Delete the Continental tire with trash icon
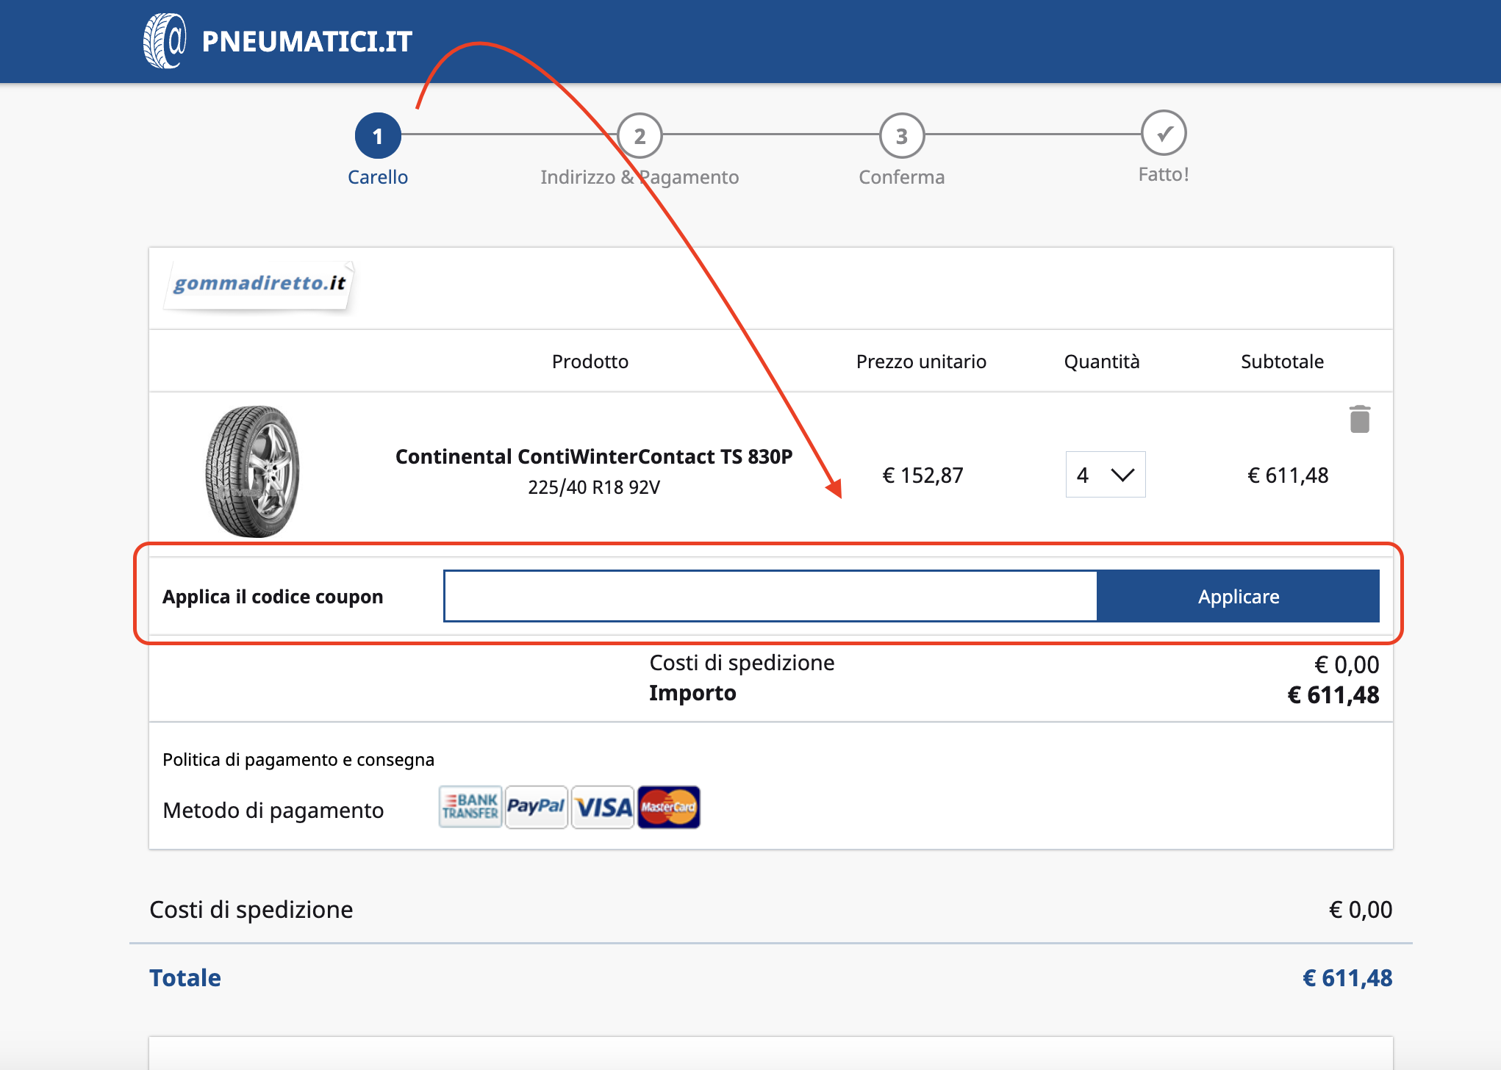1501x1070 pixels. [x=1360, y=419]
